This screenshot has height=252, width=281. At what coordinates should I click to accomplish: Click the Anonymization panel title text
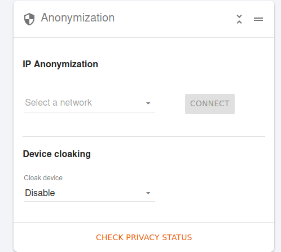(78, 18)
